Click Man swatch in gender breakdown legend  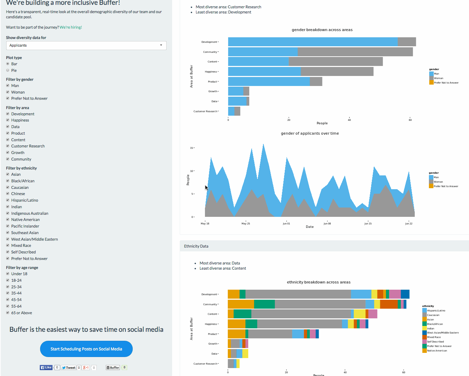[431, 74]
